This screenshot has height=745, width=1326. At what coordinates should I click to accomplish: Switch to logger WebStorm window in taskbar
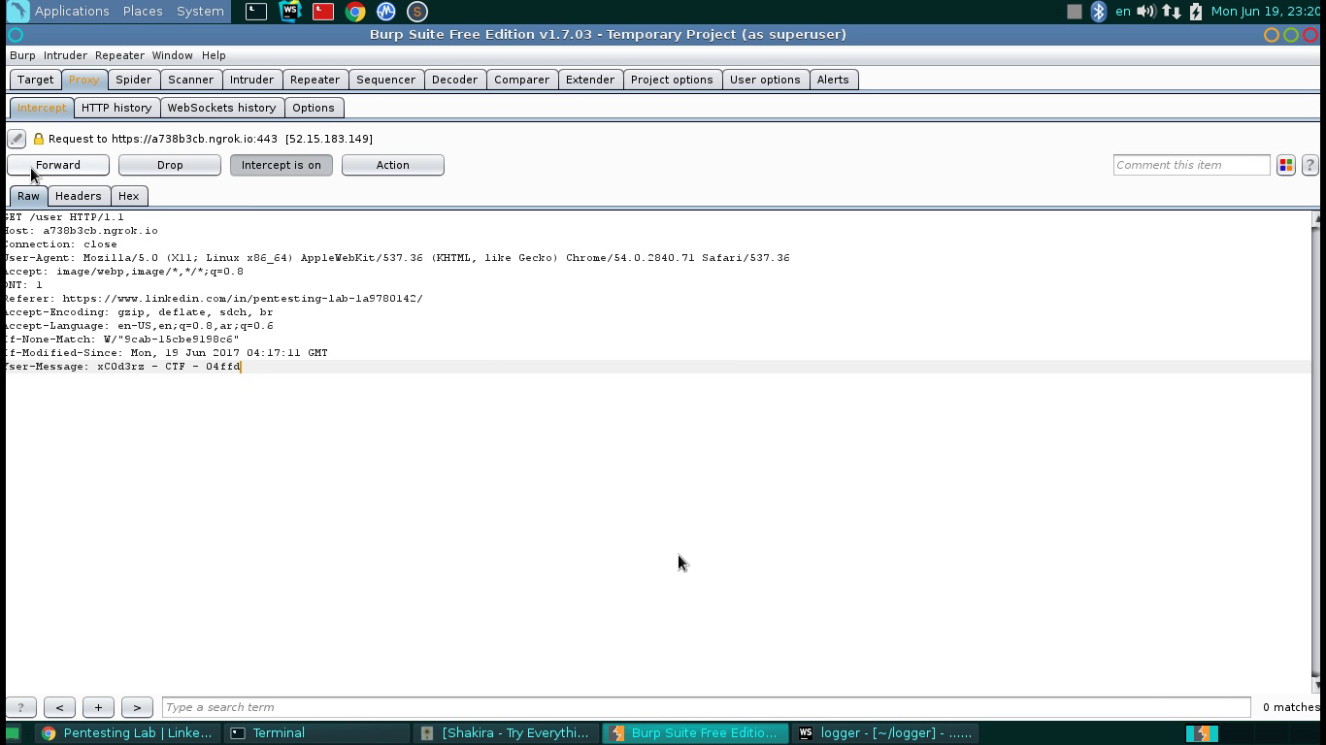click(x=883, y=733)
